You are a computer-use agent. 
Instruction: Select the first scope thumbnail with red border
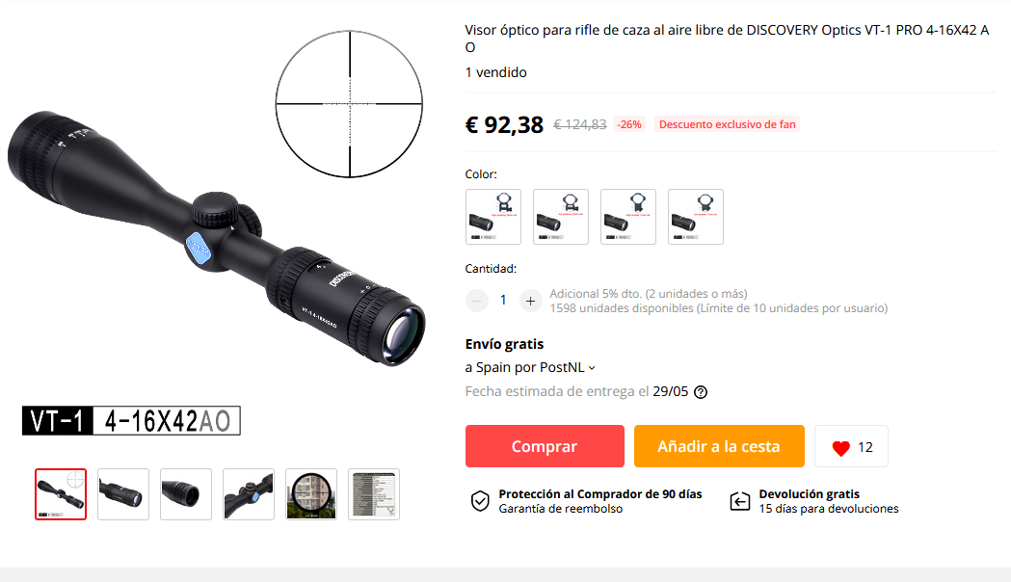pos(61,494)
